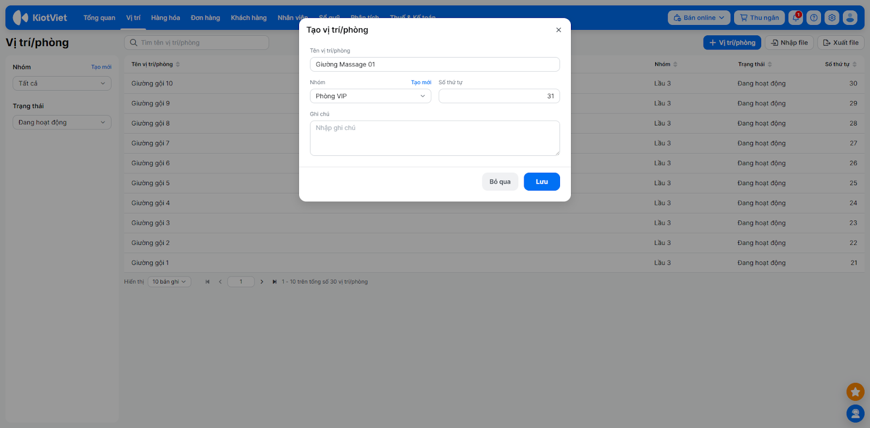Open the Bán online dropdown
Screen dimensions: 870x428
699,17
